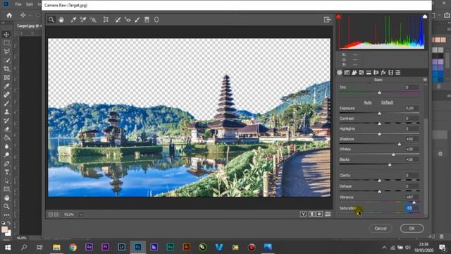Select the Hand tool in Camera Raw toolbar
This screenshot has height=254, width=451.
click(x=61, y=20)
